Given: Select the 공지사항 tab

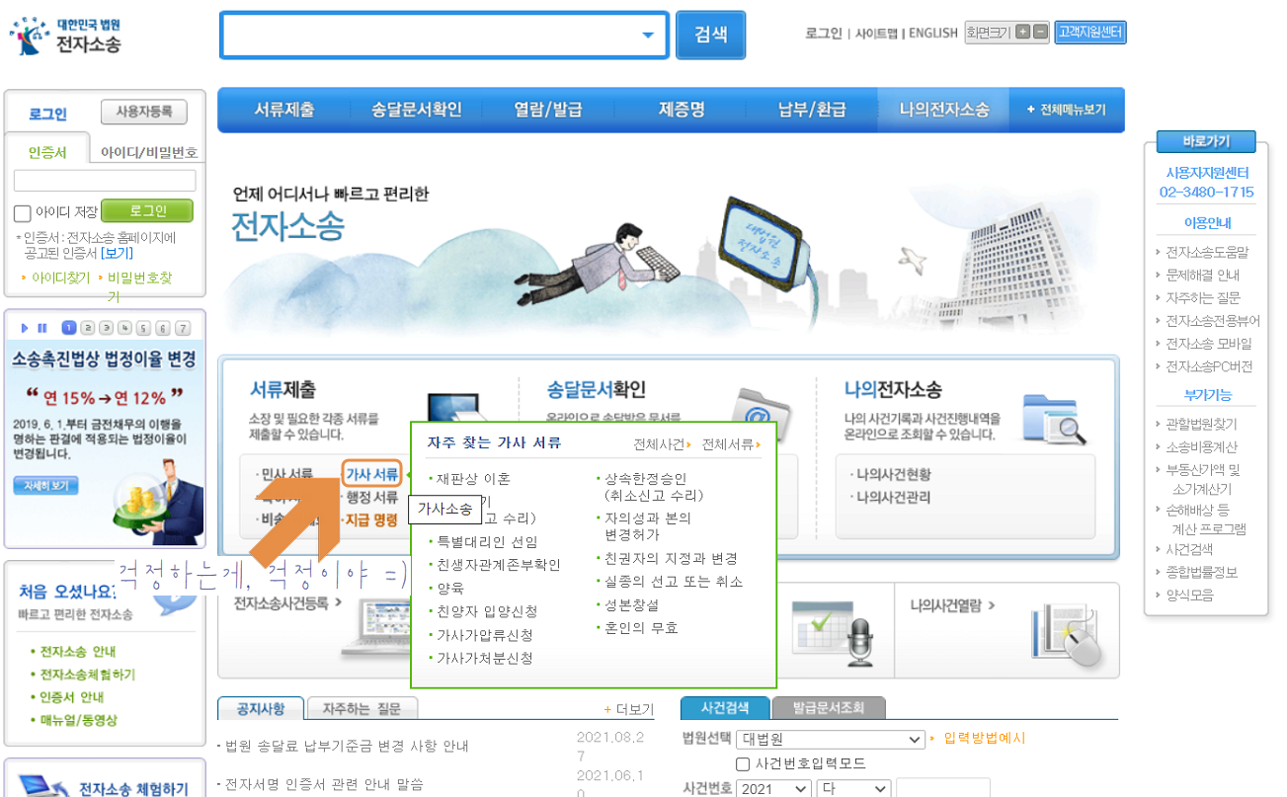Looking at the screenshot, I should click(260, 708).
